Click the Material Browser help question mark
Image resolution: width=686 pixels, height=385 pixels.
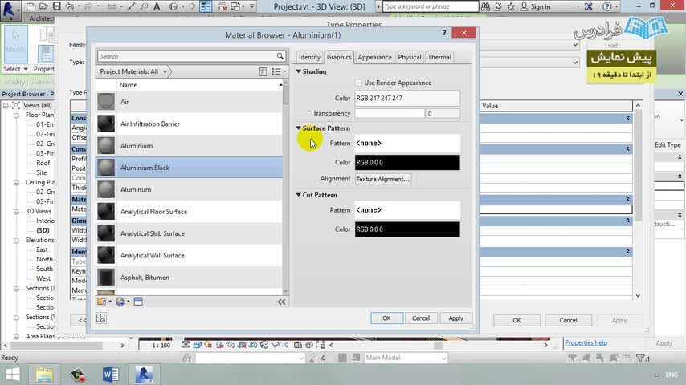tap(444, 33)
